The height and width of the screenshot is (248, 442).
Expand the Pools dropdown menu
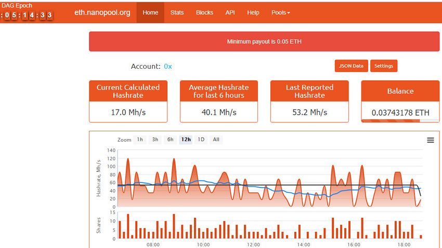point(281,12)
